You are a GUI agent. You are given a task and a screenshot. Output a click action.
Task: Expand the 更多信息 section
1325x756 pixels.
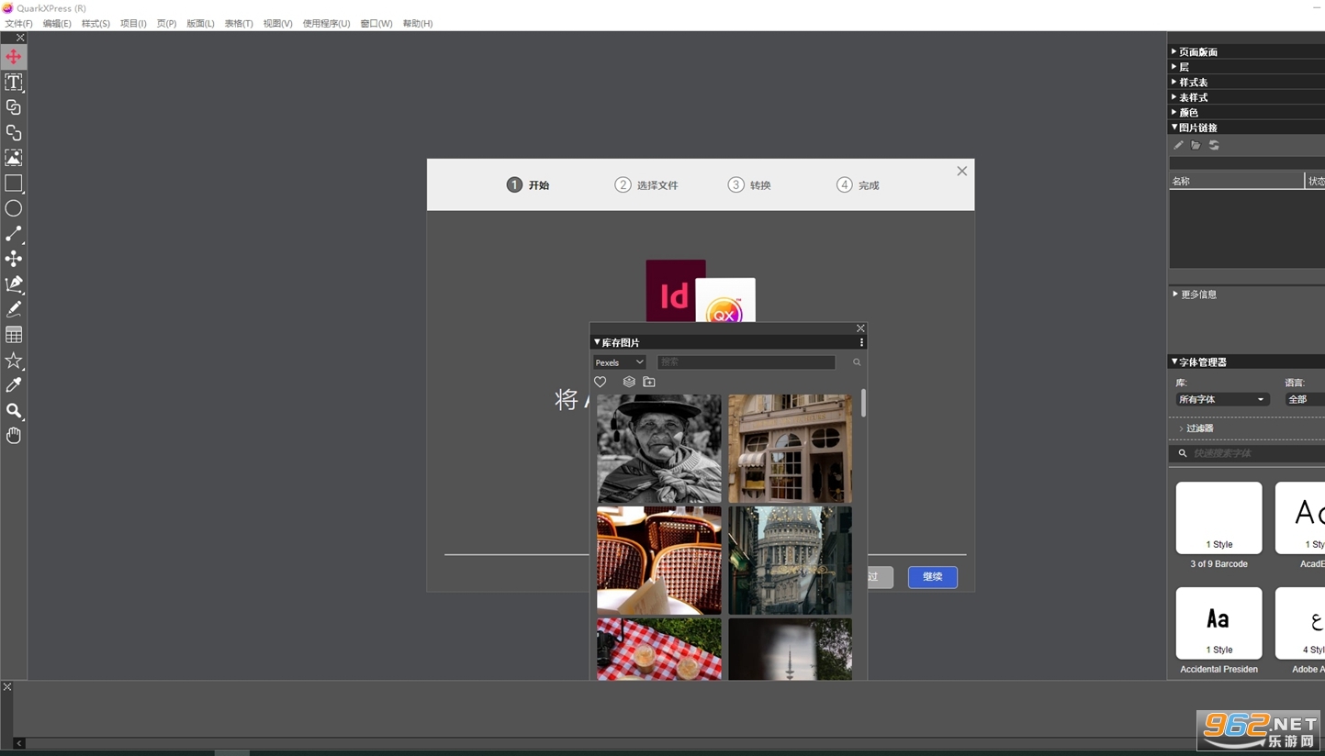[x=1195, y=295]
